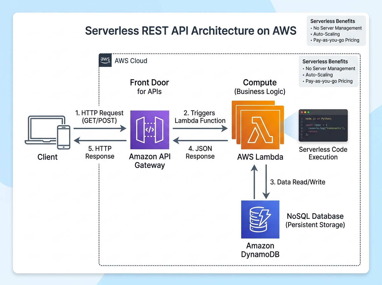
Task: Click 'Serverless Benefits' heading inside the AWS Cloud box
Action: point(325,62)
